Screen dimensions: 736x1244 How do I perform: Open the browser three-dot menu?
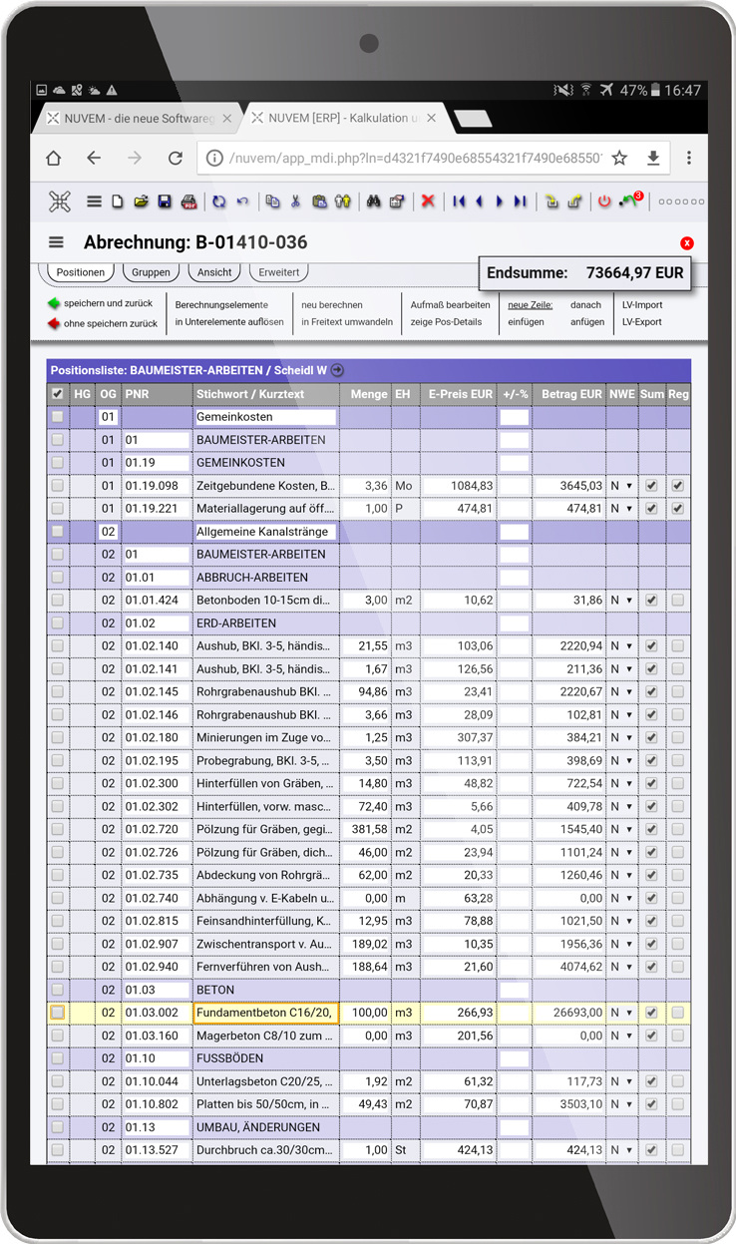point(689,158)
